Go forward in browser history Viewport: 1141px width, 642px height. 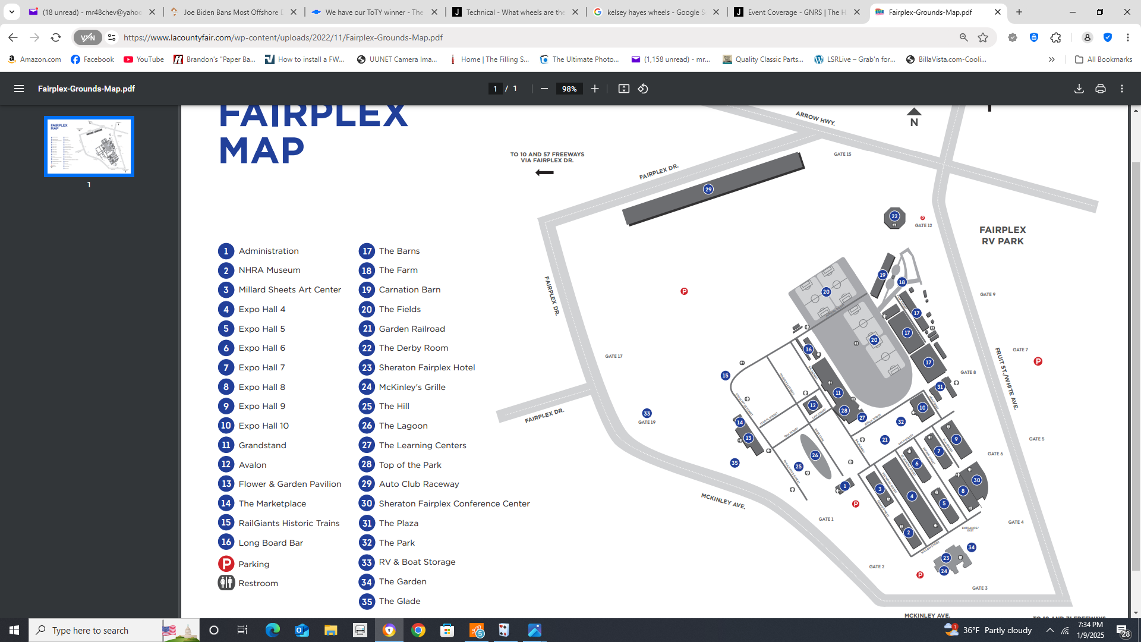click(x=34, y=37)
